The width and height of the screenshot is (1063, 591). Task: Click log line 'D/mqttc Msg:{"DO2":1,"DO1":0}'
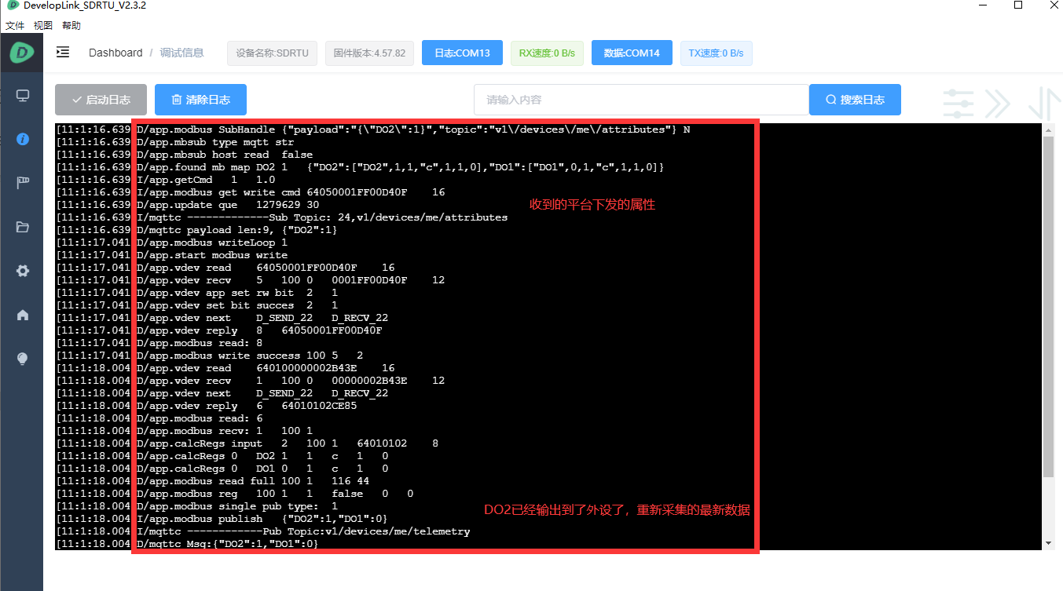click(x=188, y=544)
